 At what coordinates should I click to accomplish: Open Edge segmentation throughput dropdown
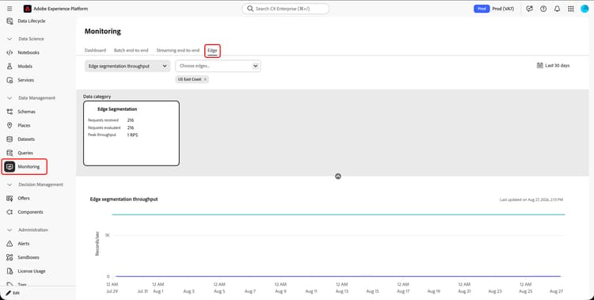pos(128,66)
